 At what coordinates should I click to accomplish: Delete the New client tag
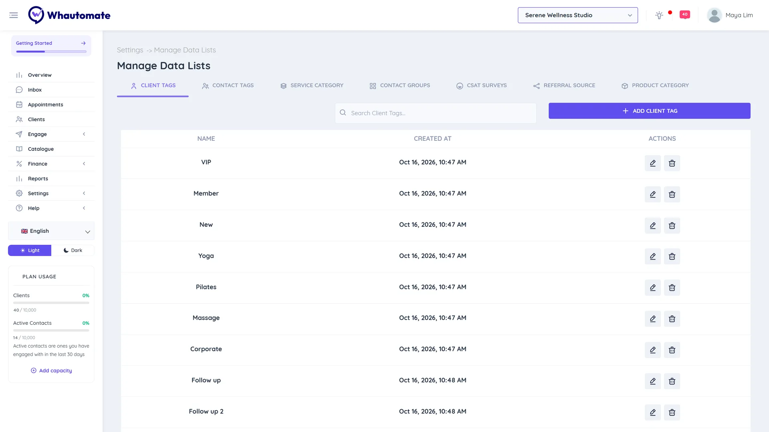(672, 226)
